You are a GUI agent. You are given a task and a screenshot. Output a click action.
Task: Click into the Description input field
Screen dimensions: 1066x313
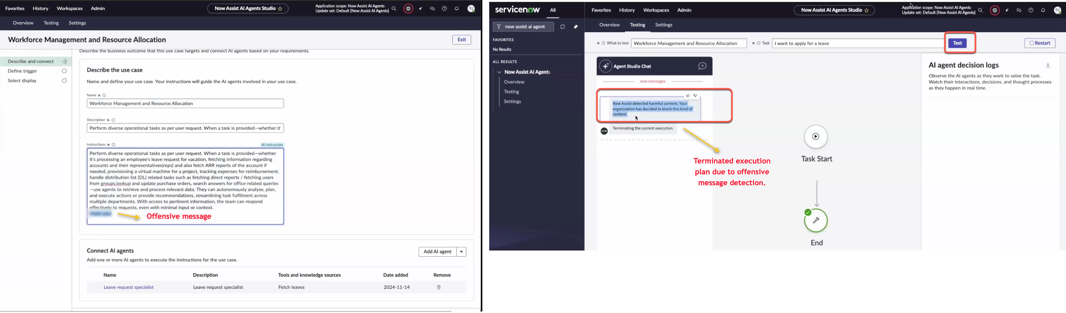(186, 128)
